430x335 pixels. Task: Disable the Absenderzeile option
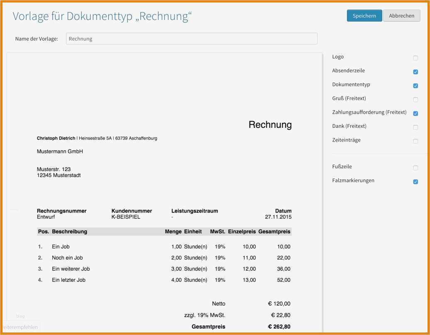click(415, 71)
